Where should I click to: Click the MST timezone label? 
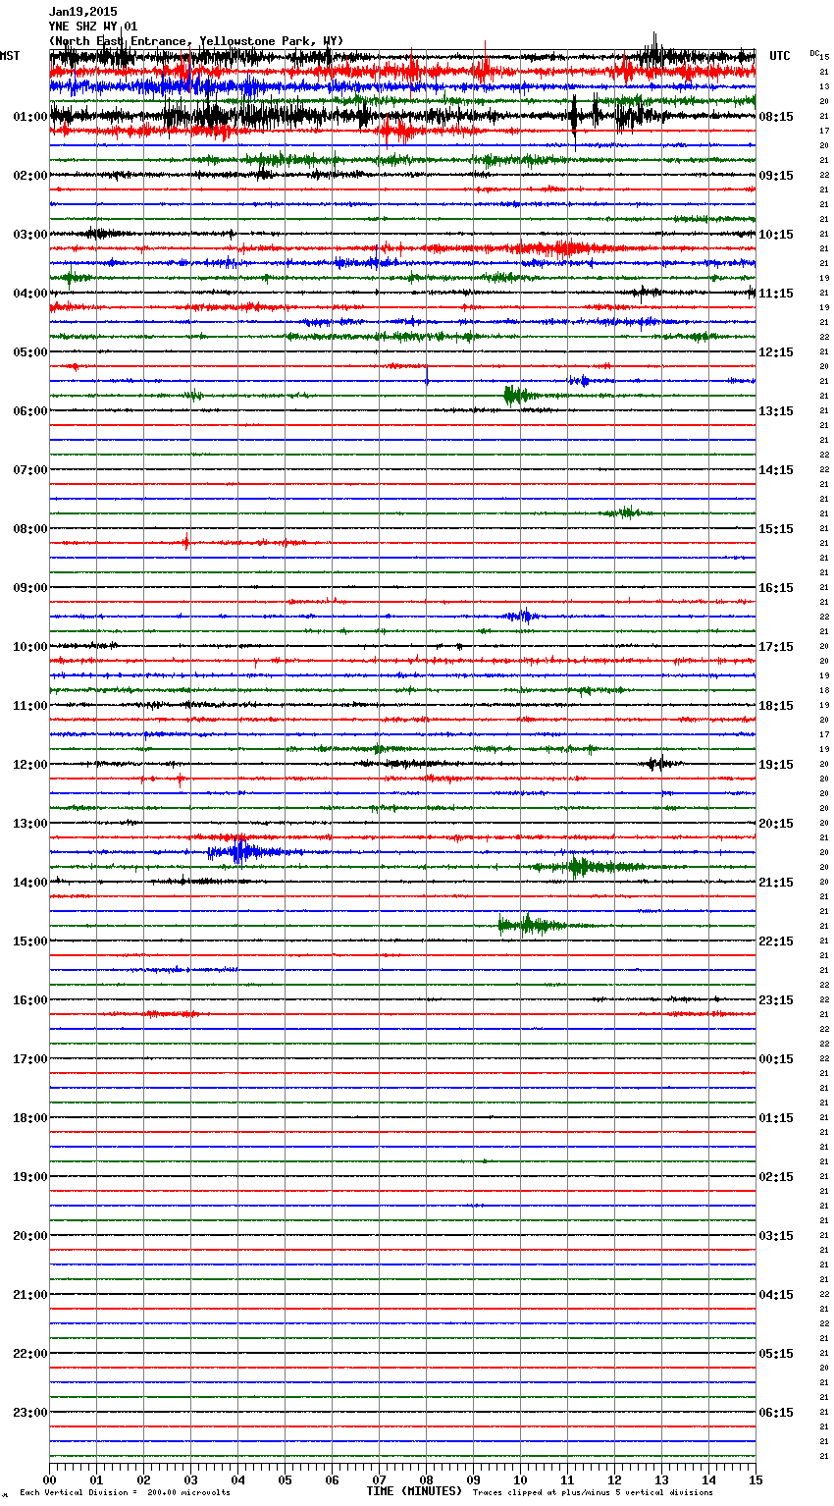click(x=10, y=56)
